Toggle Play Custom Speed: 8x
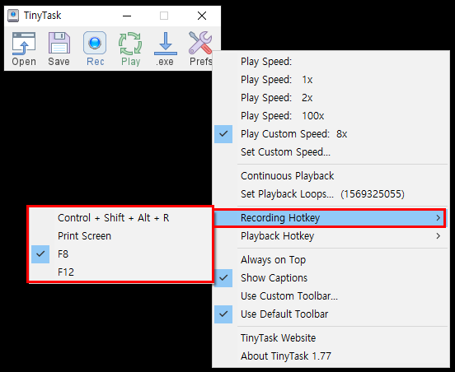 (331, 134)
